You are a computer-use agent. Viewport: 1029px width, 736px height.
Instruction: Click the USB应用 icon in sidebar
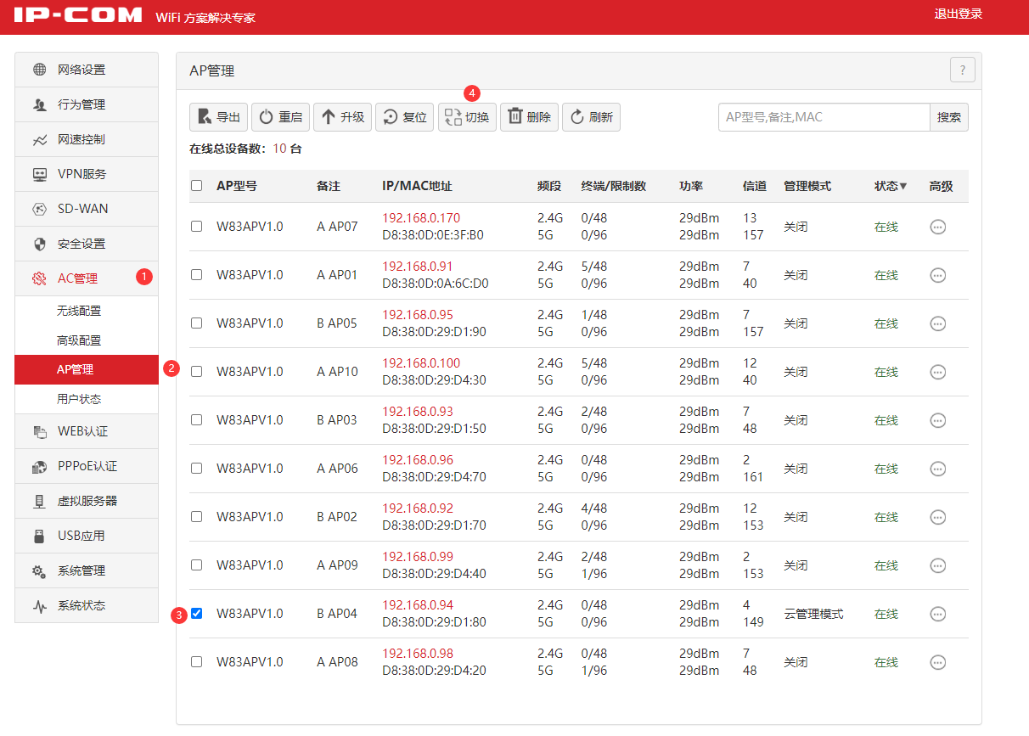pyautogui.click(x=40, y=536)
